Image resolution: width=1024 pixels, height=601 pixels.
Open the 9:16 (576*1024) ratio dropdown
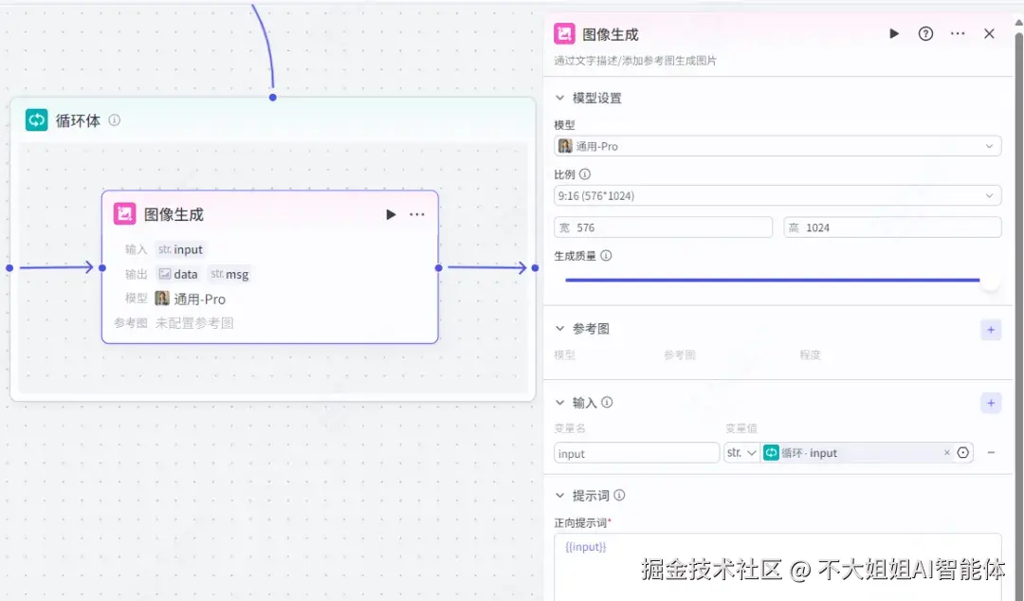[777, 194]
